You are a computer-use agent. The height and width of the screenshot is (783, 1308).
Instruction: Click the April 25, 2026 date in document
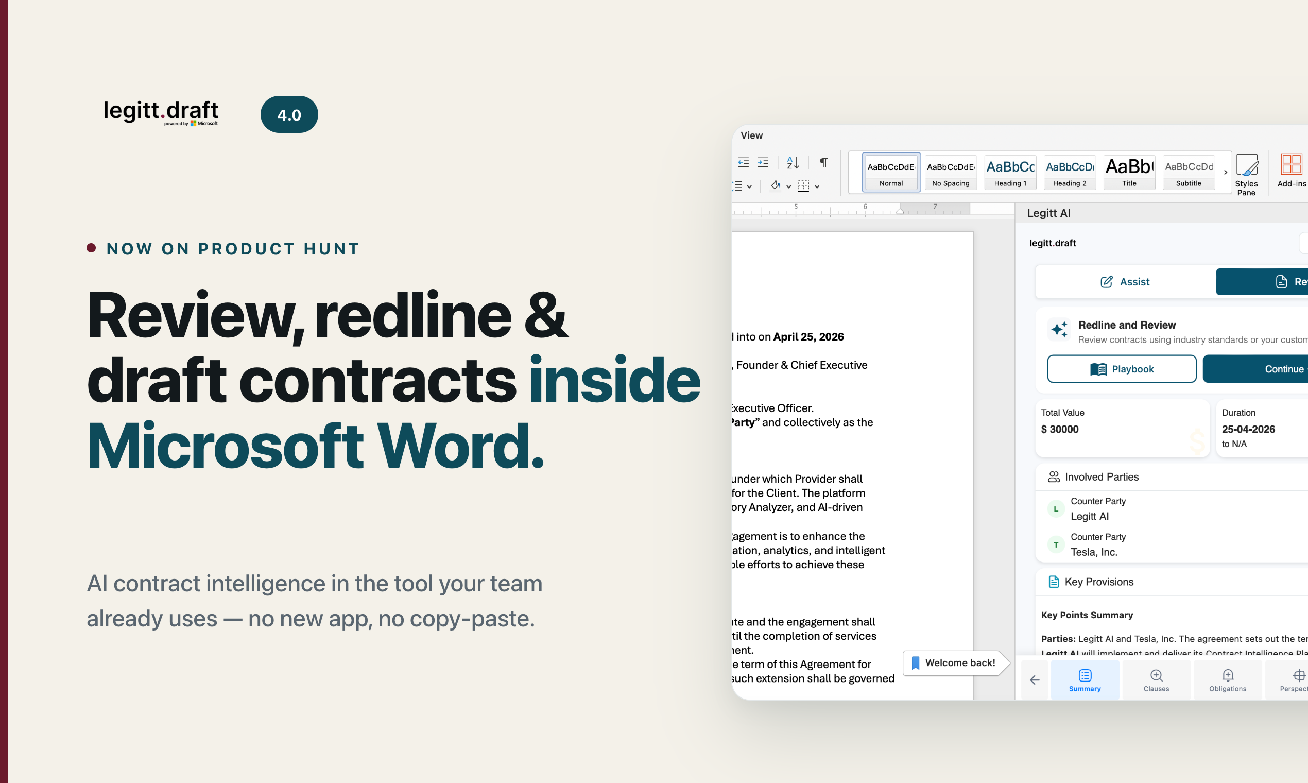coord(808,336)
